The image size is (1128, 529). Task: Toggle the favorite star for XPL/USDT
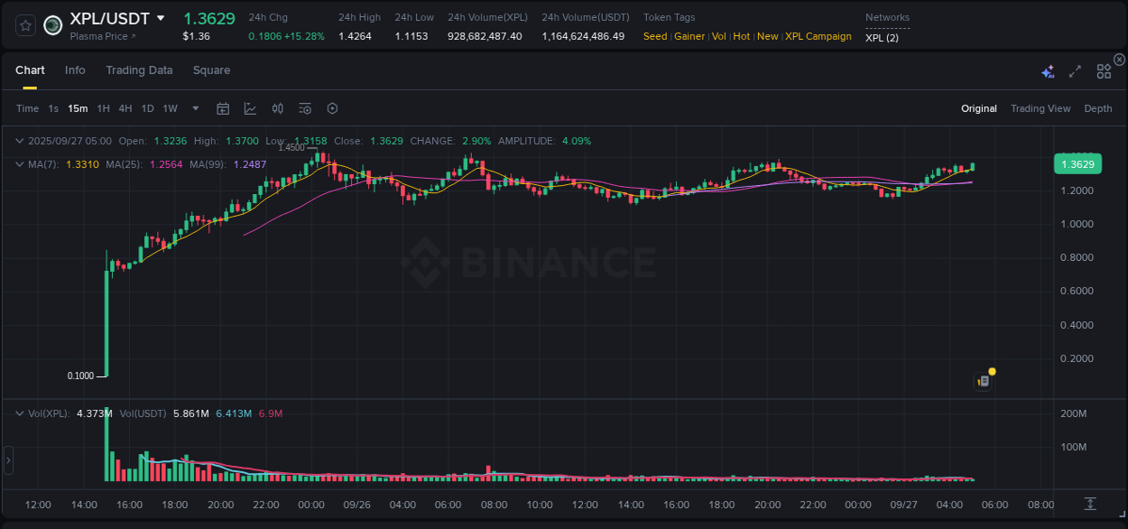point(24,24)
